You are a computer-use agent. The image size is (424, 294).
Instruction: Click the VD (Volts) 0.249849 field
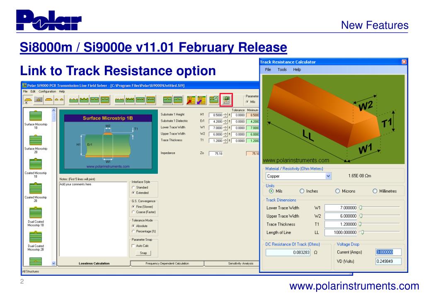[x=388, y=261]
